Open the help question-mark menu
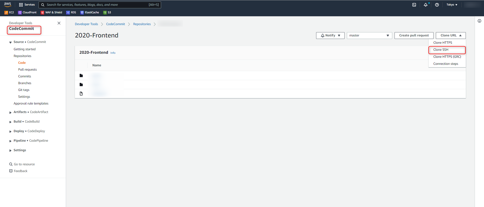 [x=437, y=5]
